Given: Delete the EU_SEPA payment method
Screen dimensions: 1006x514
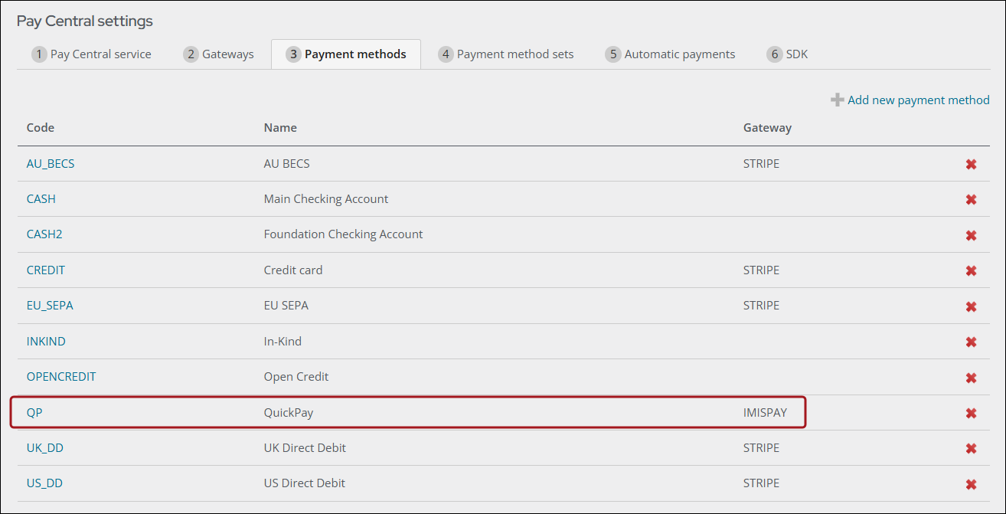Looking at the screenshot, I should click(x=971, y=306).
